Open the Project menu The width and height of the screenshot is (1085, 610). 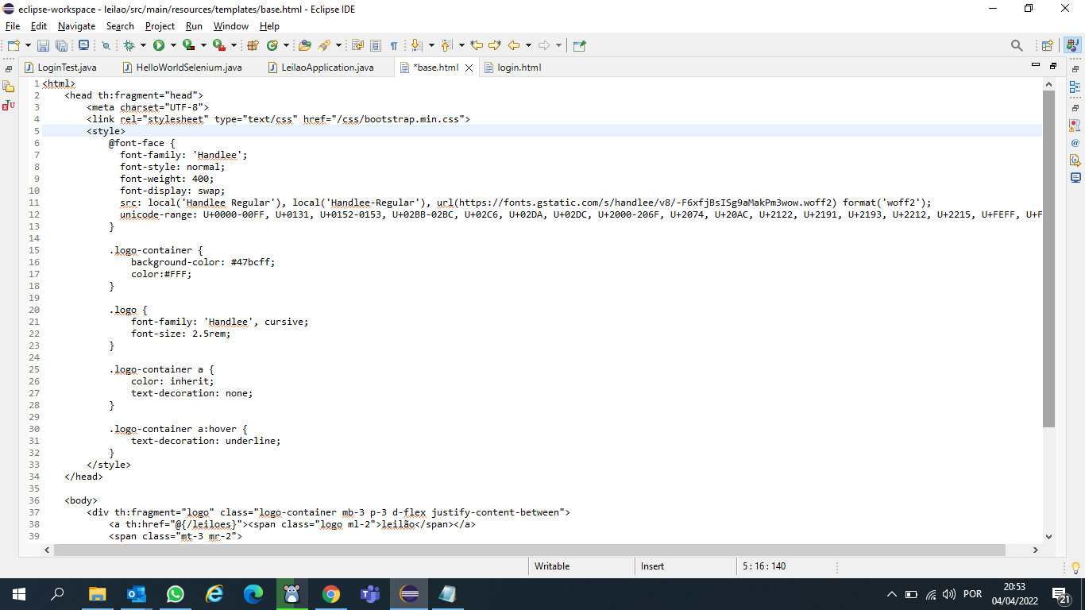(x=160, y=26)
